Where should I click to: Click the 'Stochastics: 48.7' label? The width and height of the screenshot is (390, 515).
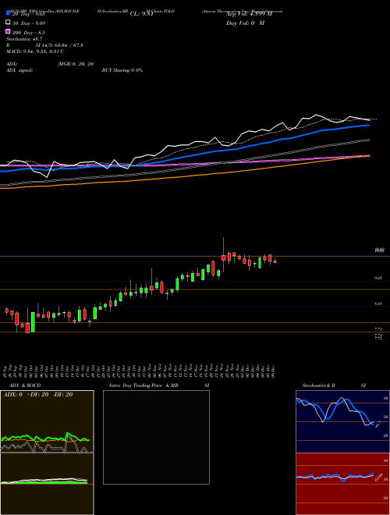(24, 39)
